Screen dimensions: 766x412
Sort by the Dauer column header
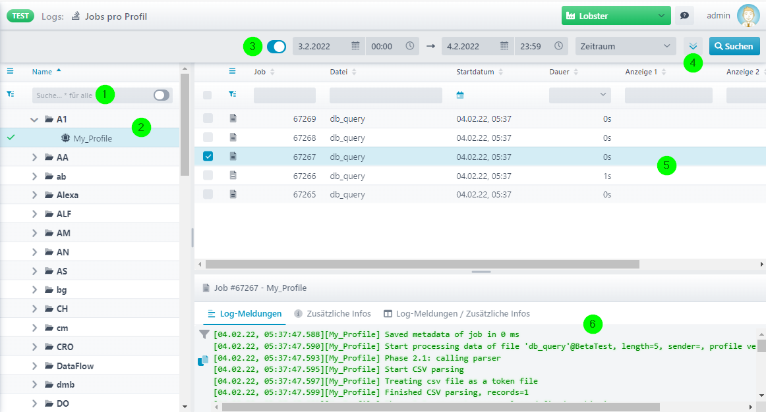point(564,72)
